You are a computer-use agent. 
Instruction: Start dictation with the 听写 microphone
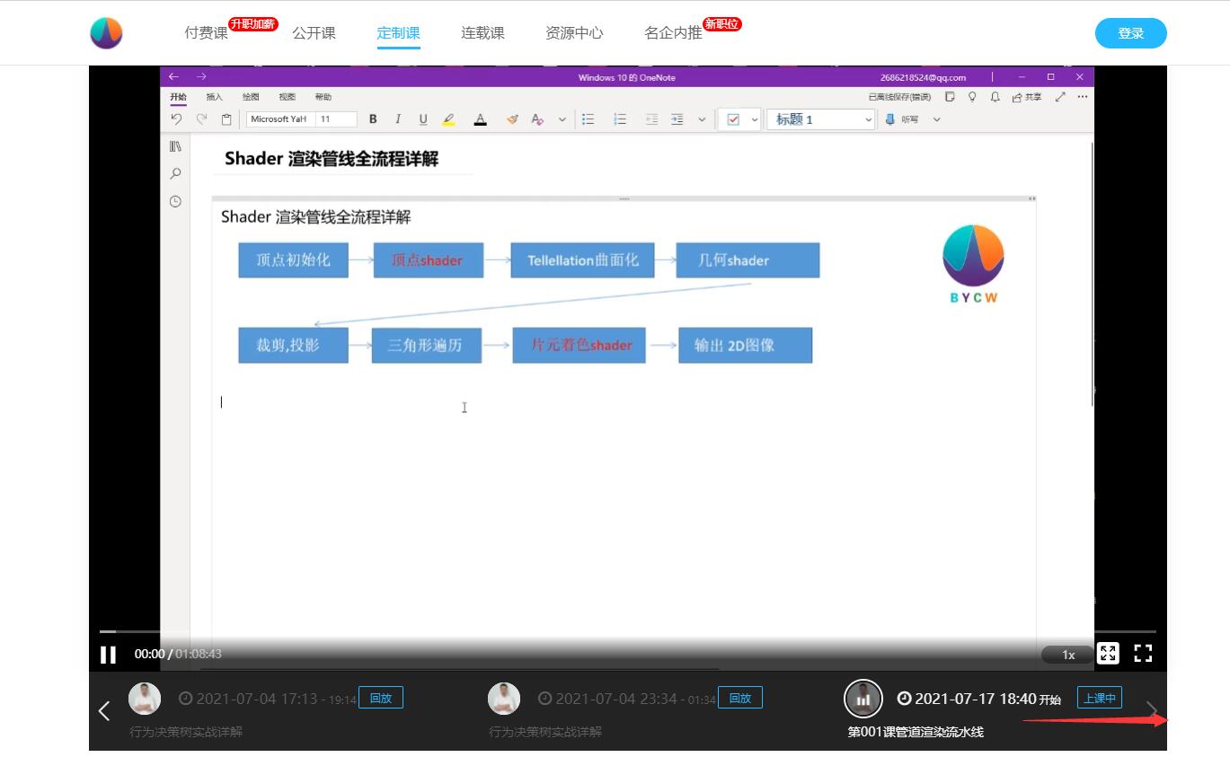(x=901, y=119)
